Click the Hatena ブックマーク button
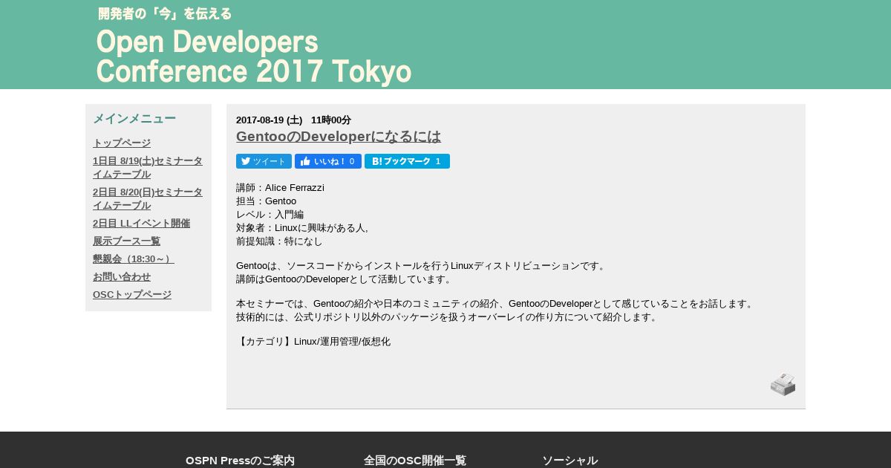Image resolution: width=891 pixels, height=468 pixels. [407, 161]
